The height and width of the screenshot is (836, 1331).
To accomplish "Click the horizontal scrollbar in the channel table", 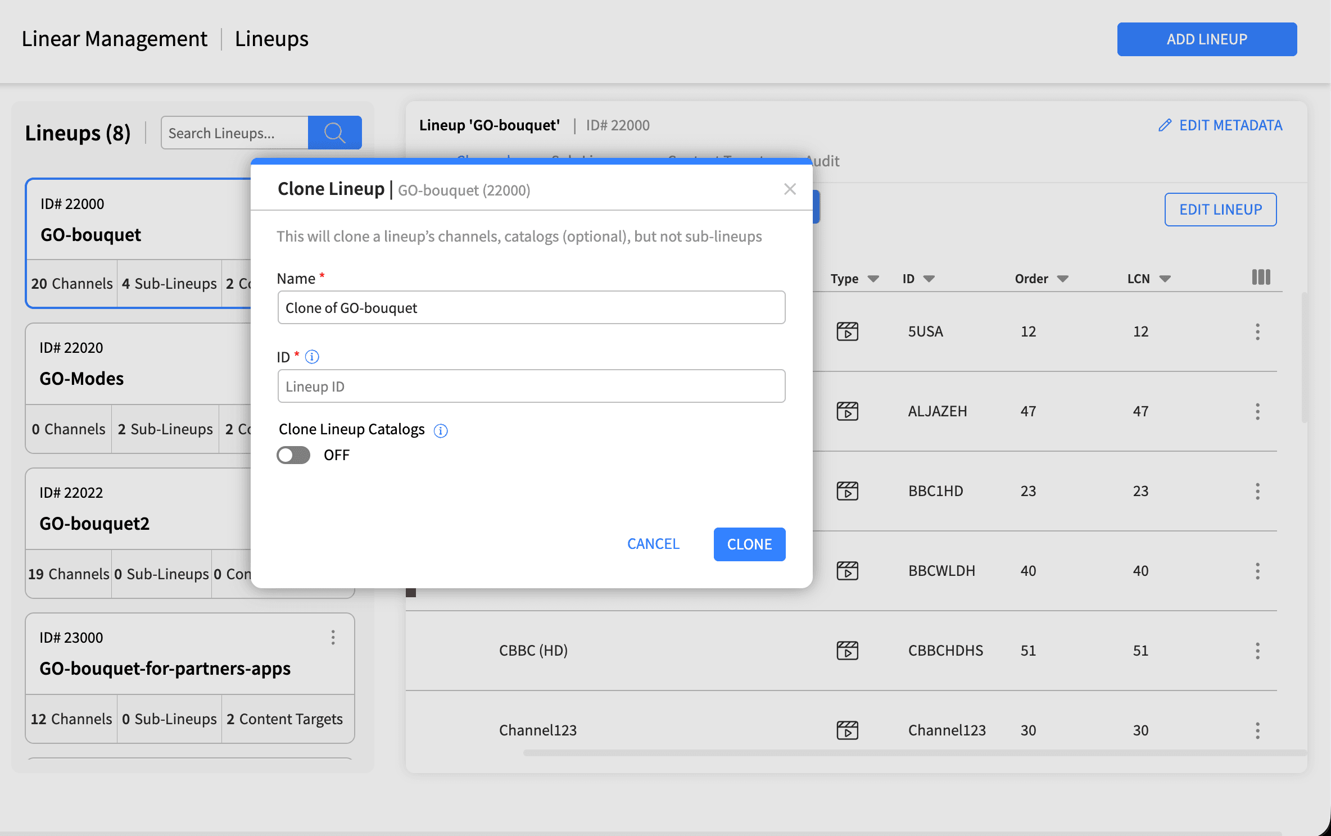I will point(914,753).
